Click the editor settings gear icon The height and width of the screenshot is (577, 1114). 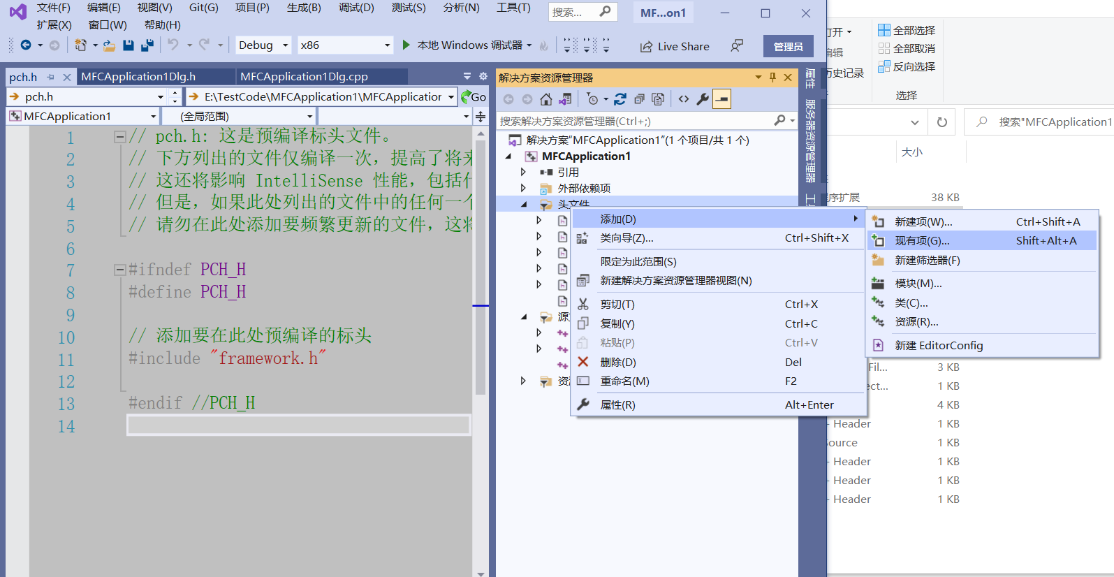pos(483,76)
